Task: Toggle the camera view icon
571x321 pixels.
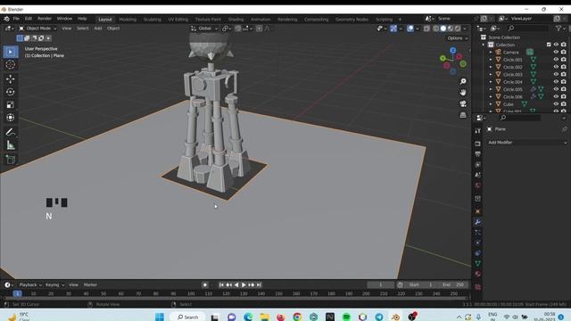Action: tap(463, 103)
